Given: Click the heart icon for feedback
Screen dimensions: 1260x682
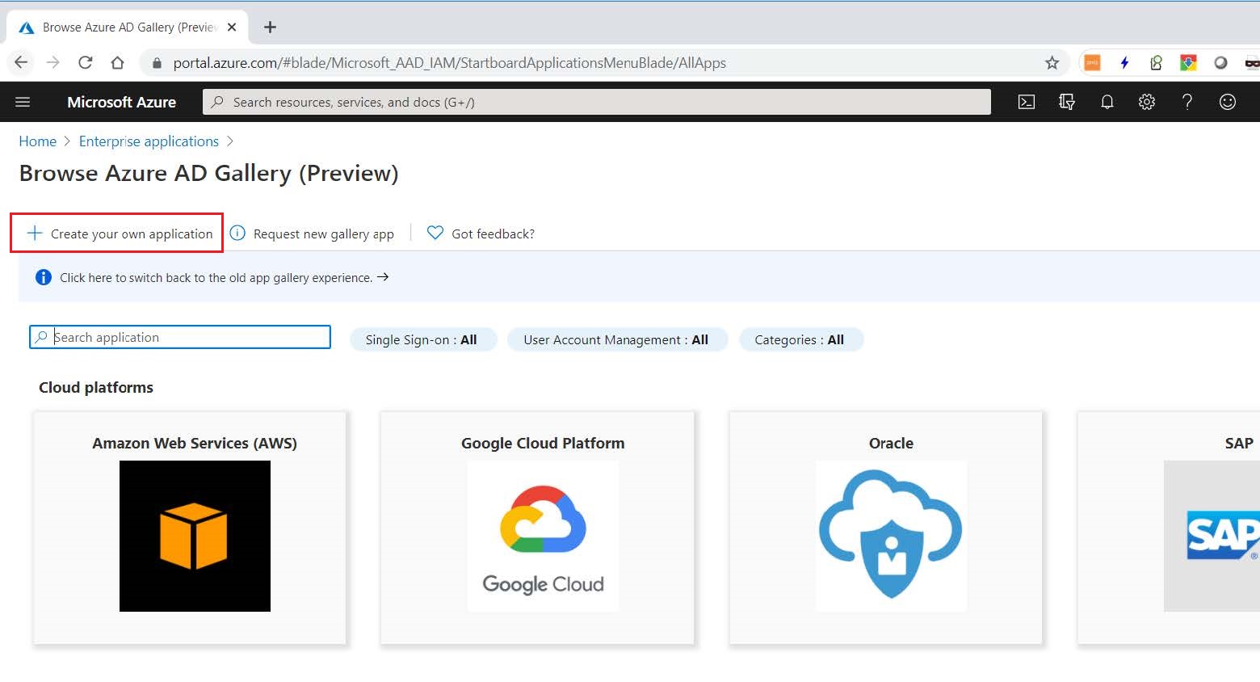Looking at the screenshot, I should click(x=435, y=233).
